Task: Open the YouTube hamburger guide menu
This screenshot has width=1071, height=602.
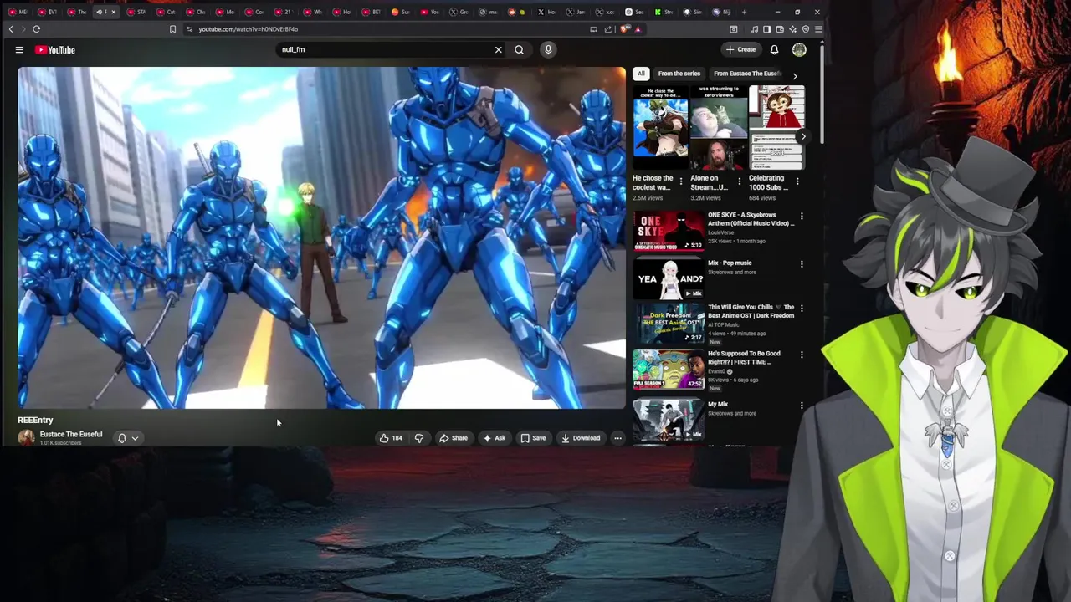Action: (x=19, y=50)
